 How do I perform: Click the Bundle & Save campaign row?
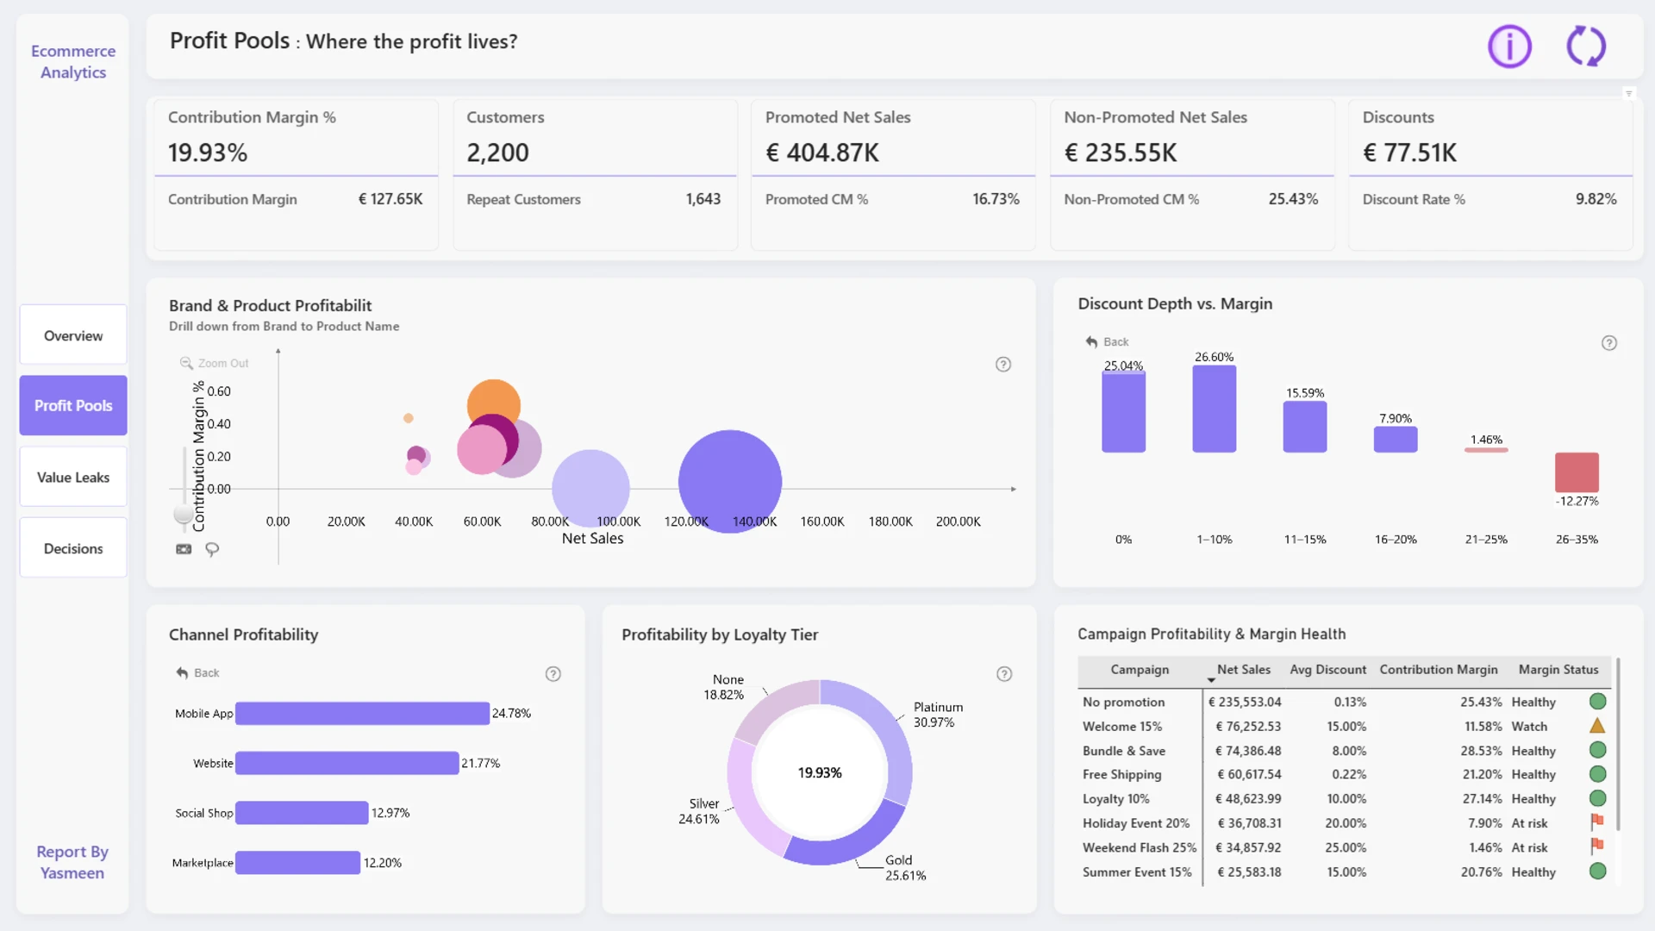[x=1344, y=751]
